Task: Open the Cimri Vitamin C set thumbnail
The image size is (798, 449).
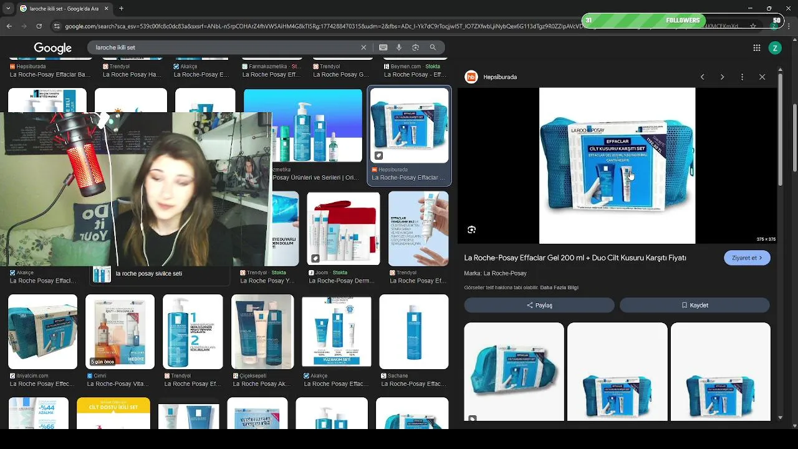Action: (120, 332)
